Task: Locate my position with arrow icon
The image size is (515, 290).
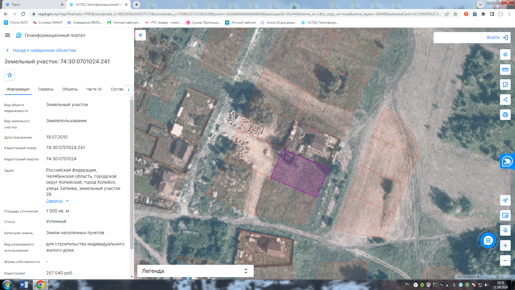Action: (505, 200)
